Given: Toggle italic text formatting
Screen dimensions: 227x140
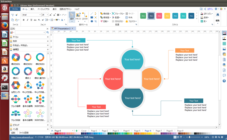Looking at the screenshot, I should click(x=28, y=20).
